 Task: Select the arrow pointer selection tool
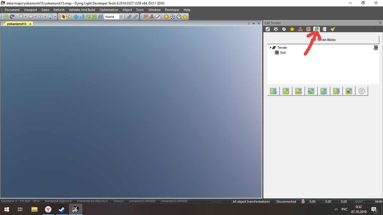coord(63,17)
